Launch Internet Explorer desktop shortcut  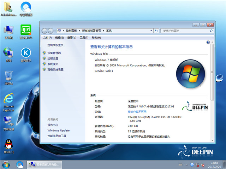[x=8, y=102]
